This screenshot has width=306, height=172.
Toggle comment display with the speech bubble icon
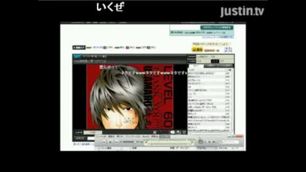click(172, 132)
